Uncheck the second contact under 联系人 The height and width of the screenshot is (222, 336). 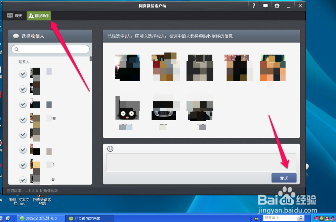(x=23, y=89)
